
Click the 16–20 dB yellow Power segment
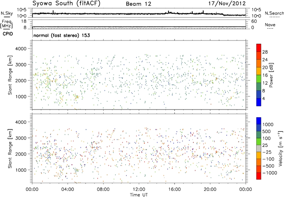tap(259, 71)
